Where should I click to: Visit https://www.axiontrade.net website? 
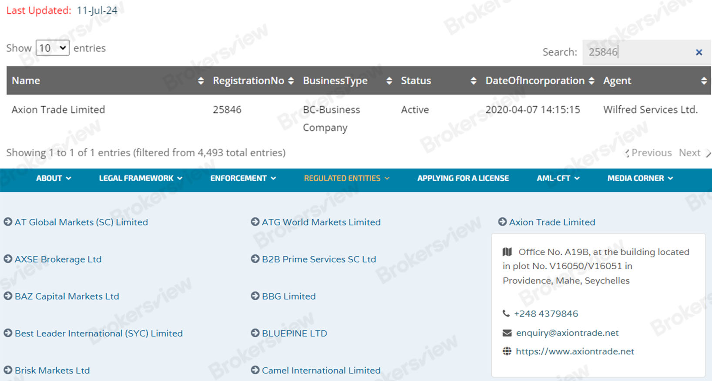575,351
